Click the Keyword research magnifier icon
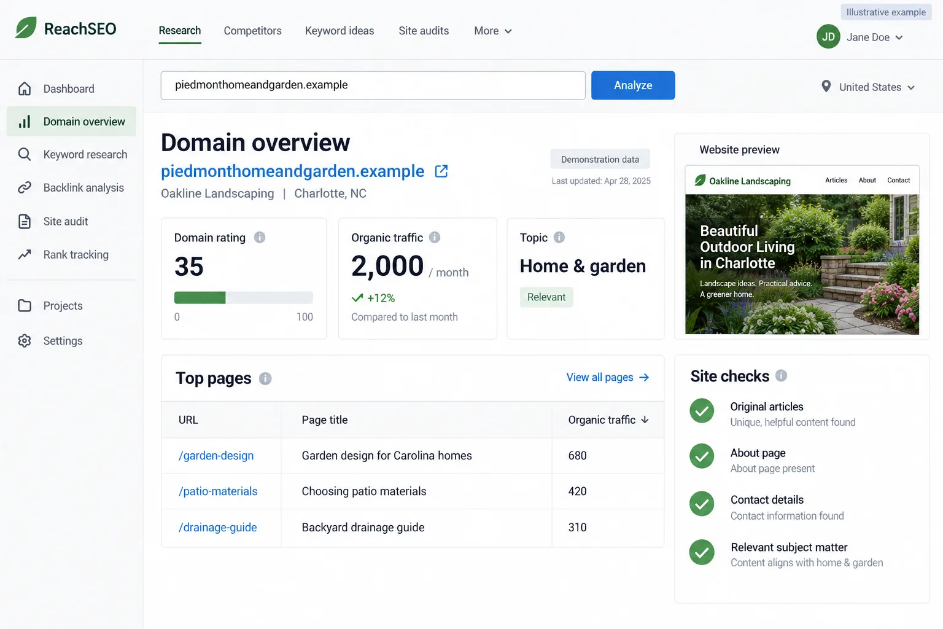The image size is (943, 629). [25, 154]
